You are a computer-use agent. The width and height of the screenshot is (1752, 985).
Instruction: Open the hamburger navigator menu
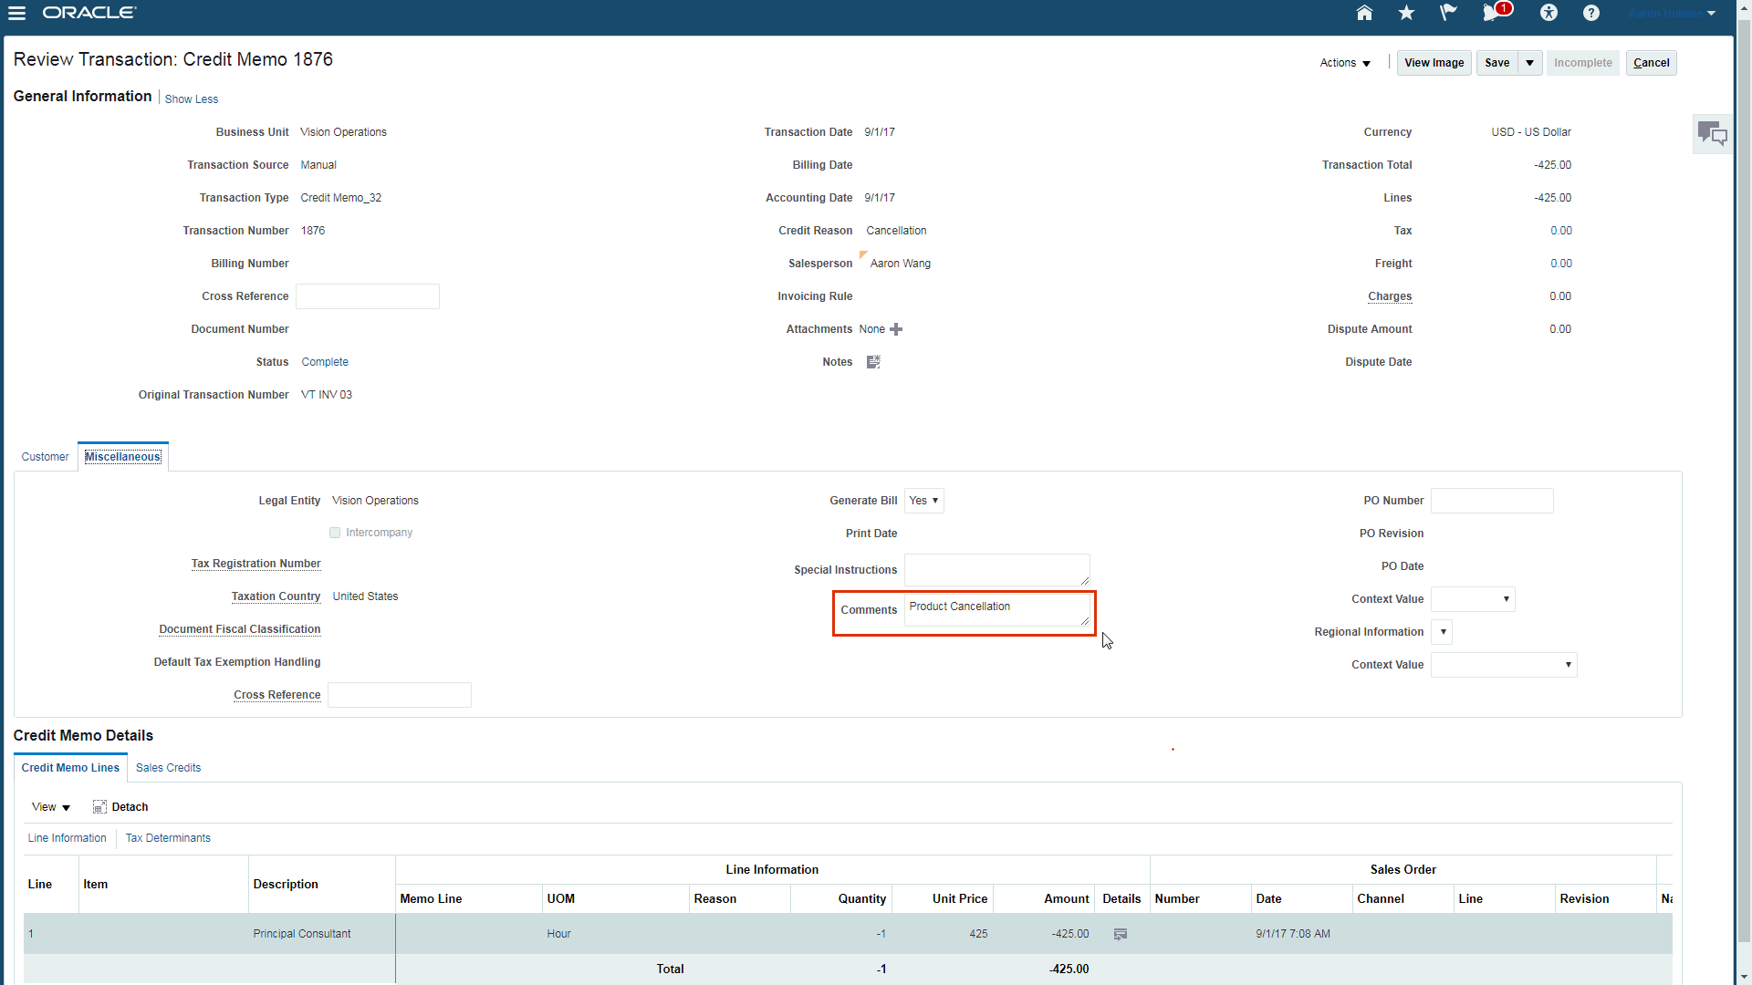[x=16, y=13]
